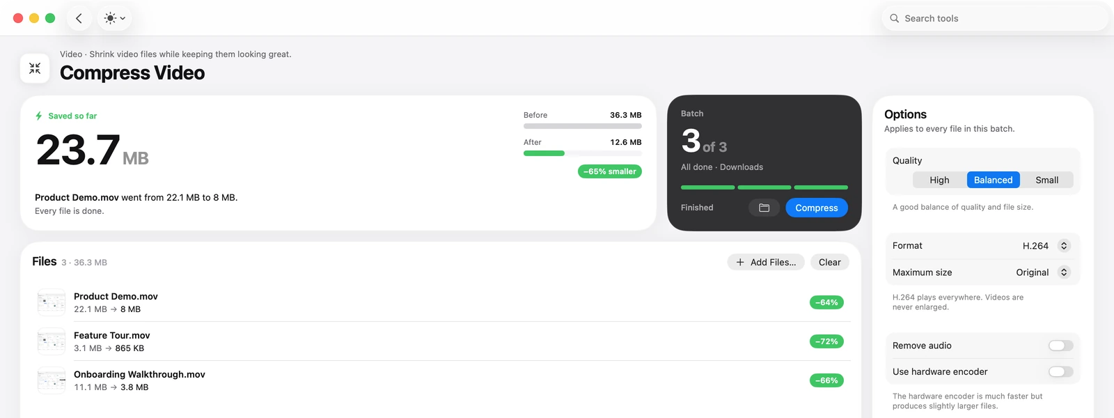Click the '12.6 MB' After value
This screenshot has height=418, width=1114.
(x=626, y=142)
